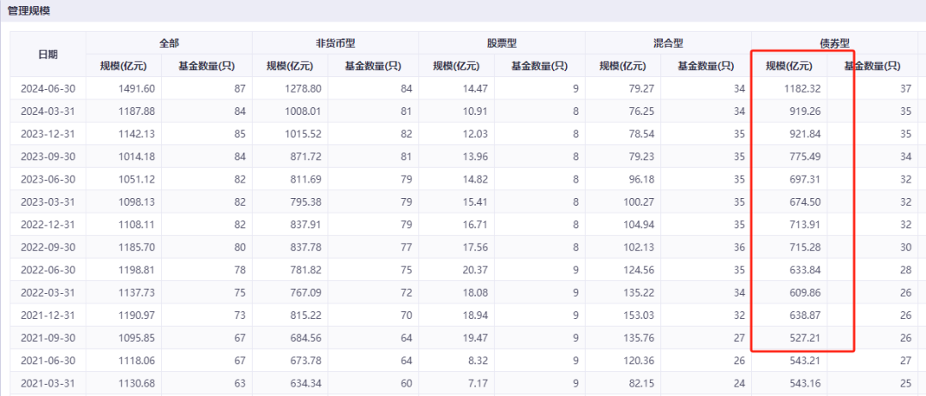Viewport: 926px width, 396px height.
Task: Click the 2021-03-31 date cell
Action: [48, 381]
